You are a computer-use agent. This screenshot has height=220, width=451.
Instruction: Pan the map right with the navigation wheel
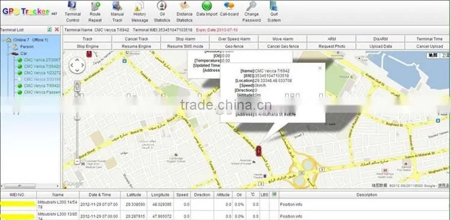click(82, 65)
